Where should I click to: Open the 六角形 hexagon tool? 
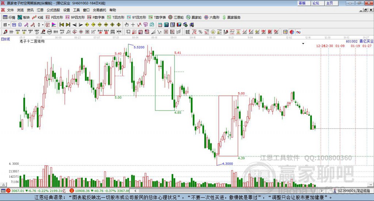(212, 18)
